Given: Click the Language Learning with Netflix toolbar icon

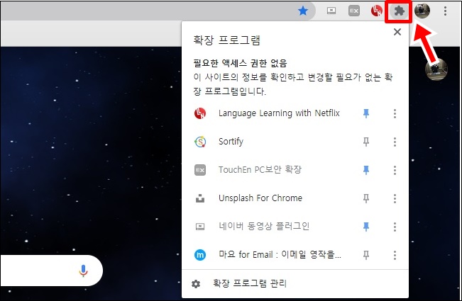Looking at the screenshot, I should click(x=377, y=11).
